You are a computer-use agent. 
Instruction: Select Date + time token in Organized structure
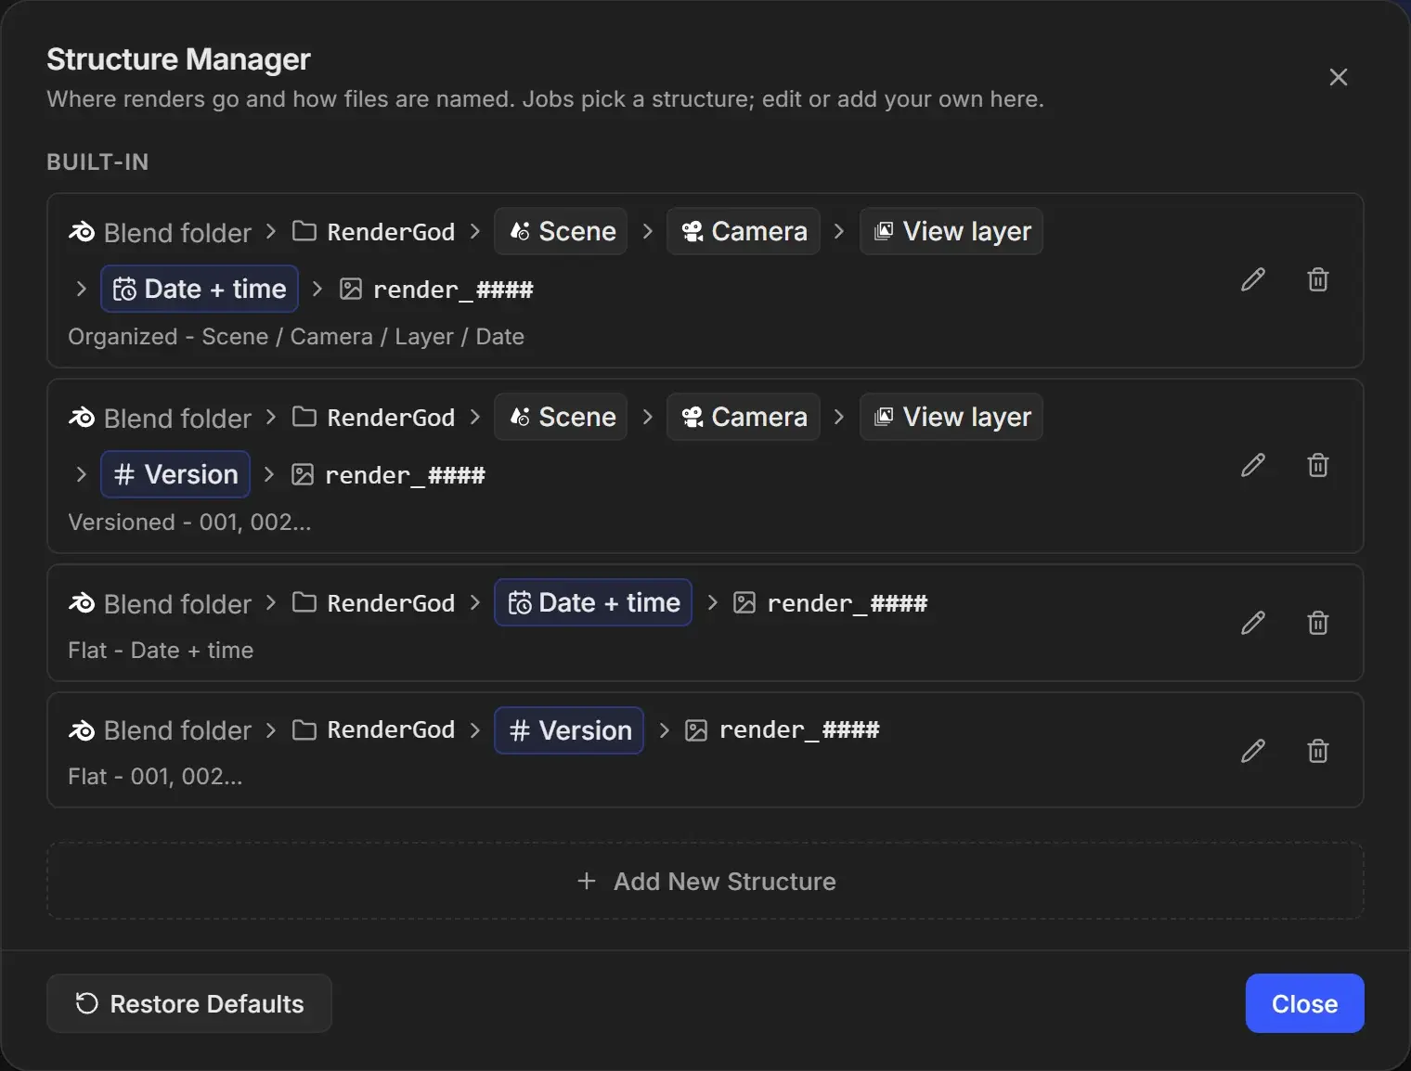pyautogui.click(x=200, y=289)
